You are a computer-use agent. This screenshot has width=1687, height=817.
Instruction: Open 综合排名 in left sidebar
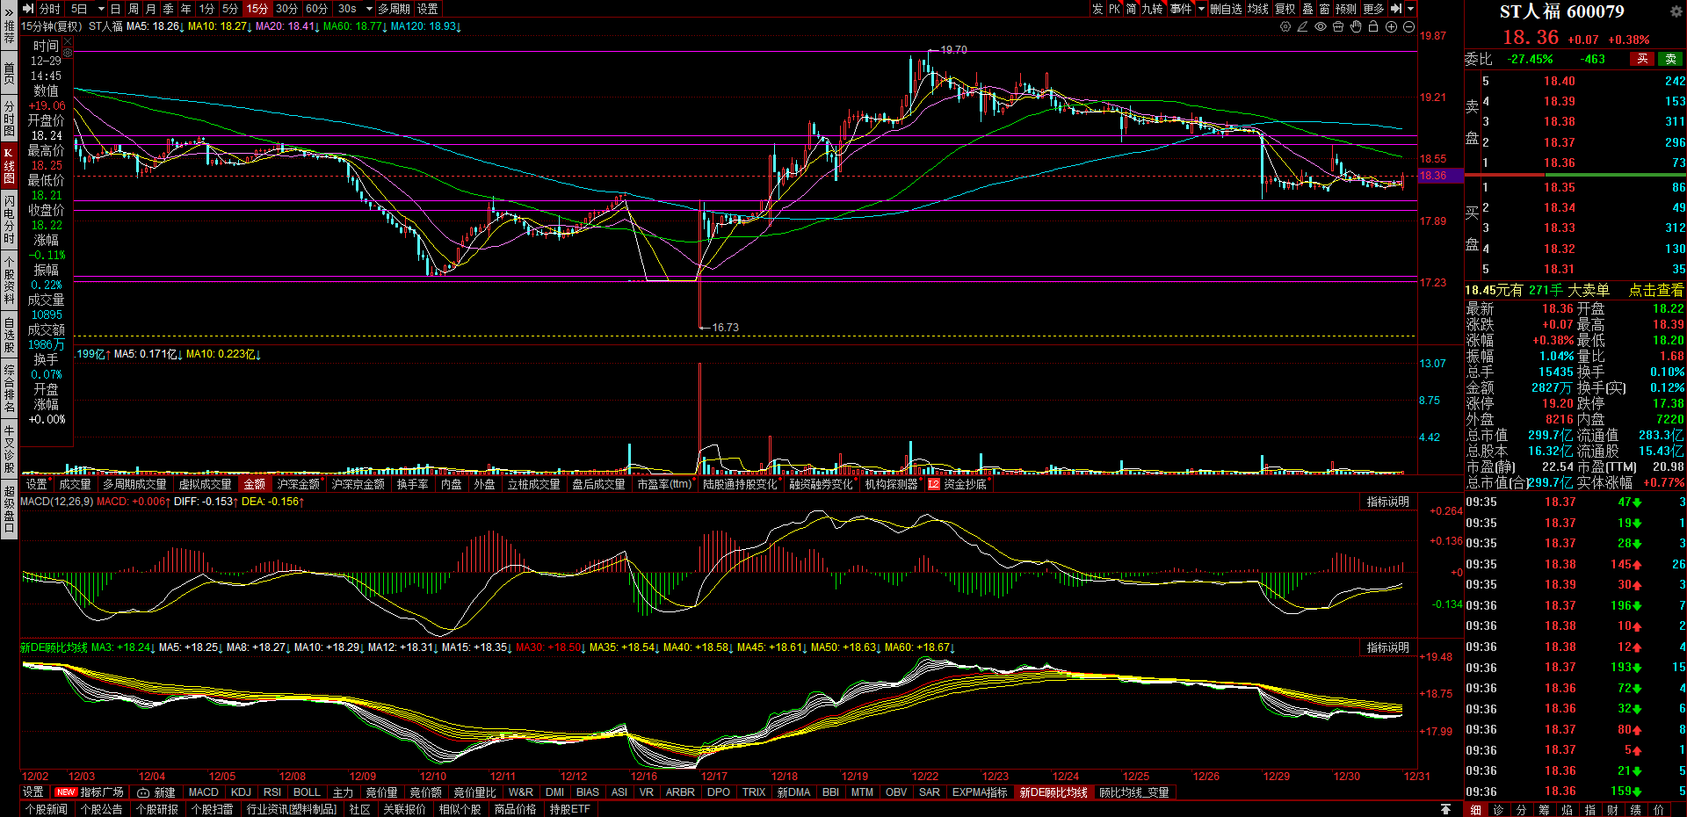point(9,390)
